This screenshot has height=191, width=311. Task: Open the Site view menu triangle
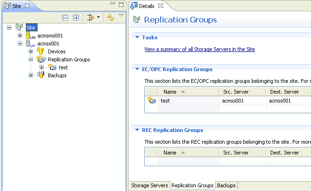coord(121,15)
